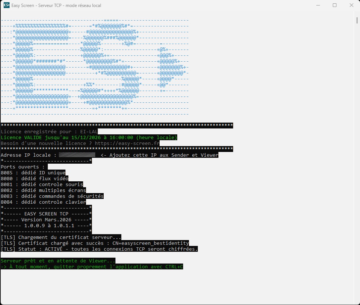Click the vertical scrollbar thumb

coord(357,19)
